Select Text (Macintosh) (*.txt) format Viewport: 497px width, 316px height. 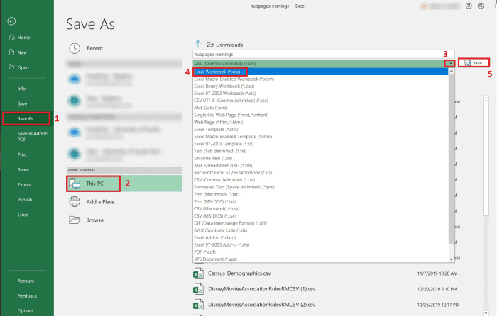point(320,194)
